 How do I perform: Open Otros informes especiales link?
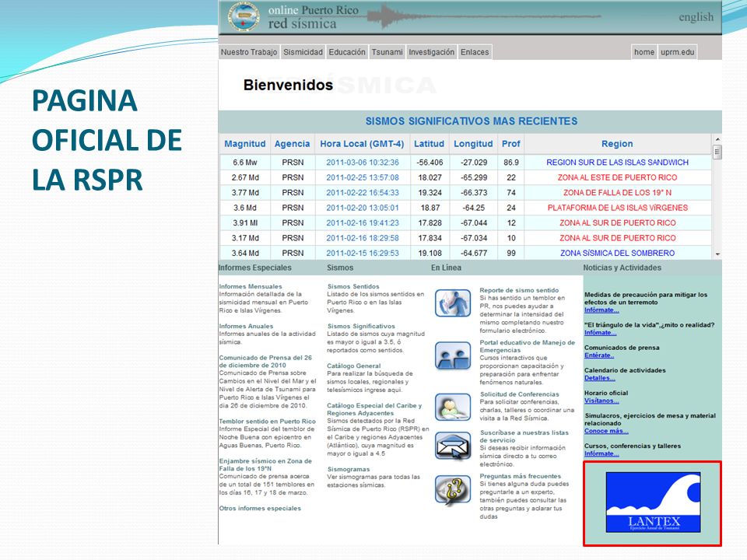260,509
